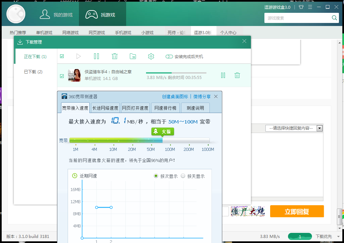
Task: Close the 下载管理 panel
Action: pos(244,41)
